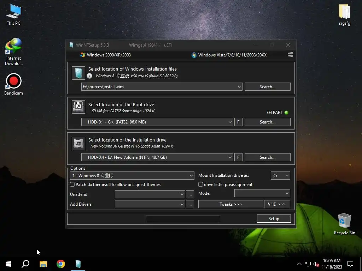The height and width of the screenshot is (271, 362).
Task: Open the Mount Installation drive C: dropdown
Action: 287,176
